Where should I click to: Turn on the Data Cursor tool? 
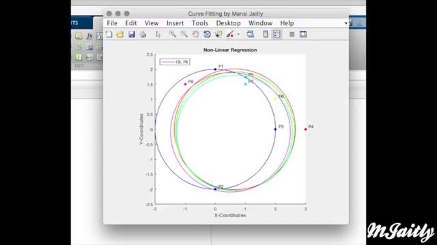coord(218,34)
